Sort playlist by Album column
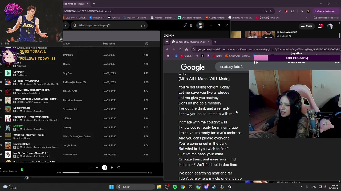The image size is (341, 191). [67, 44]
